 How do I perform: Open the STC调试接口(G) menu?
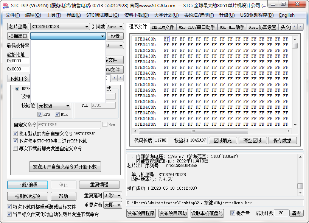(102, 15)
